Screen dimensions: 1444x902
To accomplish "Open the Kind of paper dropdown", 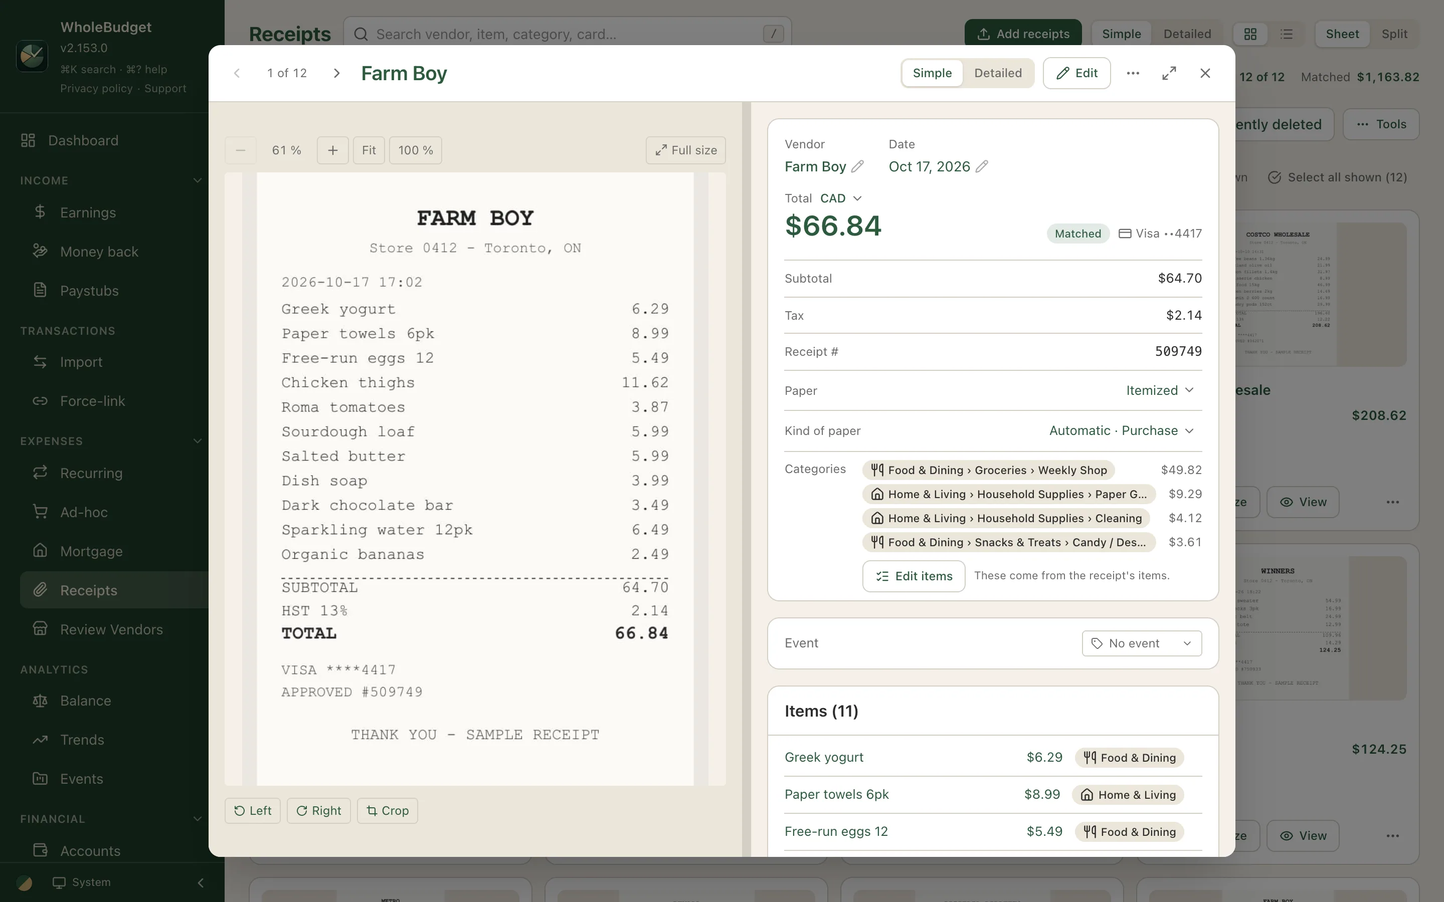I will click(1122, 431).
